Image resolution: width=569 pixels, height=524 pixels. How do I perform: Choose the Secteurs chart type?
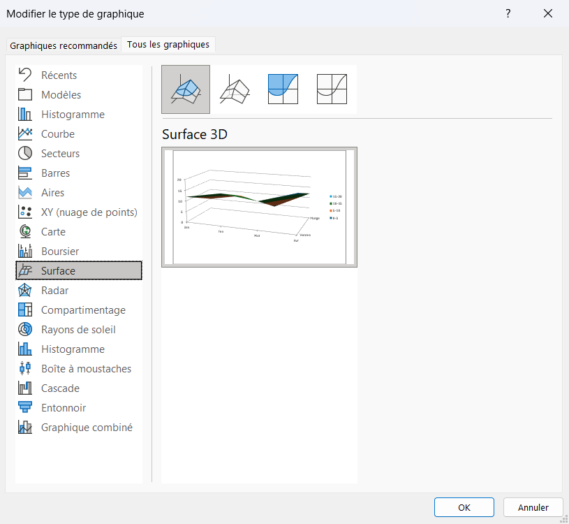tap(60, 154)
